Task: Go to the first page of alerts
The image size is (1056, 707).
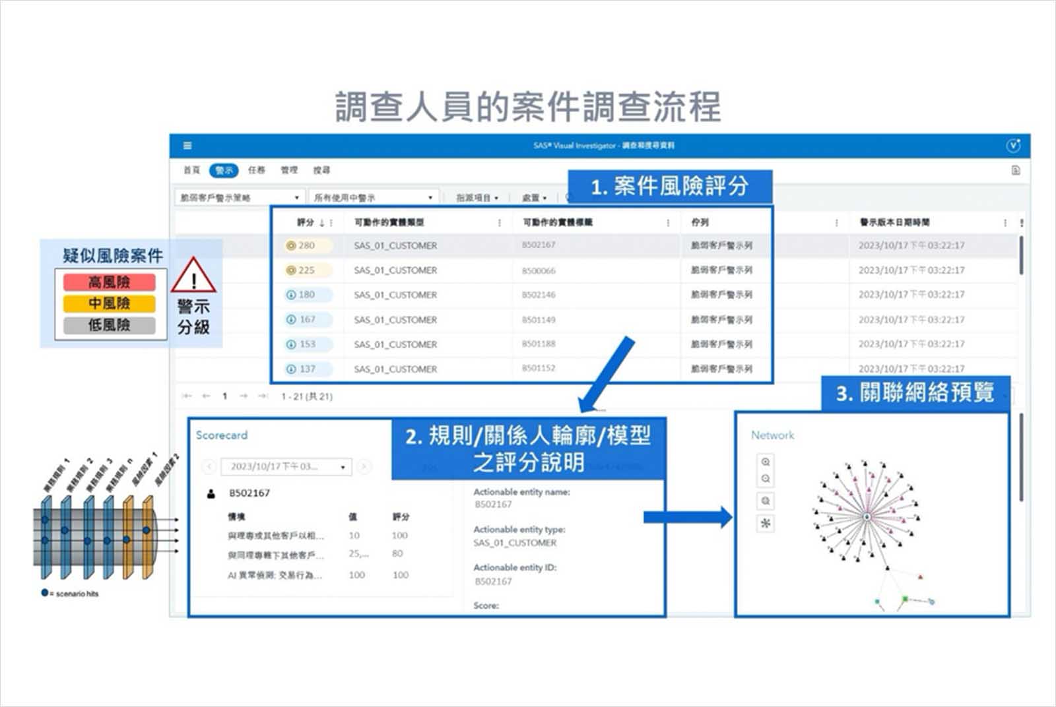Action: tap(187, 396)
